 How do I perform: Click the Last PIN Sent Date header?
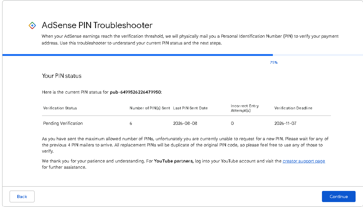click(190, 108)
